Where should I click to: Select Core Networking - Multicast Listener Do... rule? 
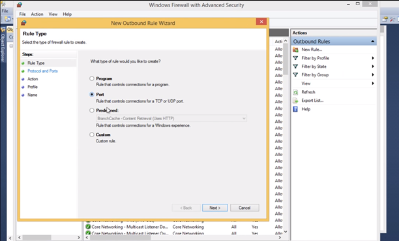tap(130, 227)
